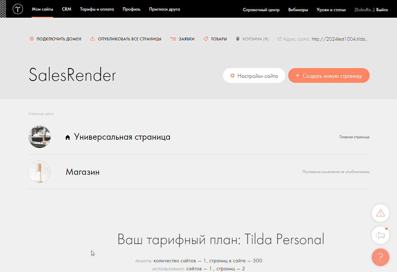Click the trash bin icon for Корзина

238,39
